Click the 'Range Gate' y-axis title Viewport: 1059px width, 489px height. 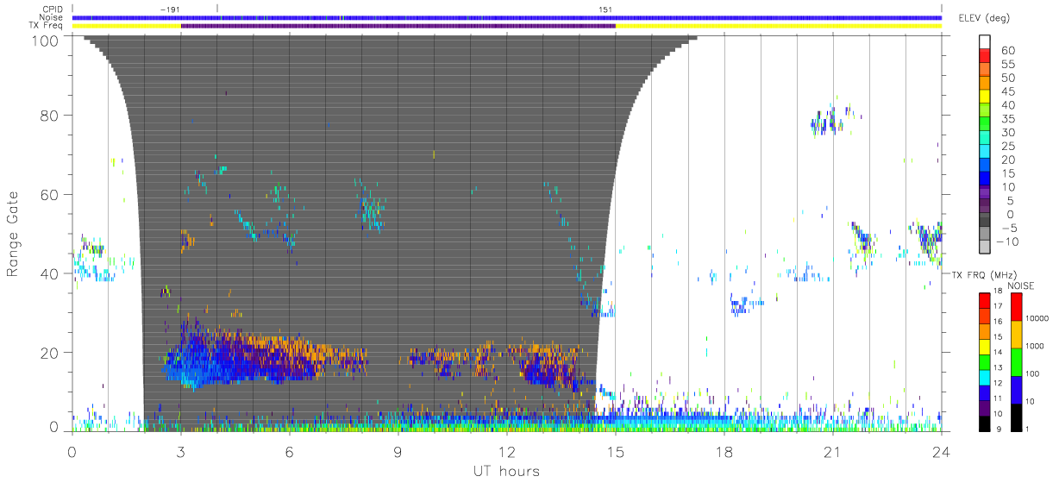tap(13, 234)
